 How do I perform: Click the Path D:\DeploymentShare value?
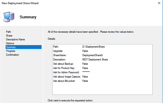tap(93, 47)
